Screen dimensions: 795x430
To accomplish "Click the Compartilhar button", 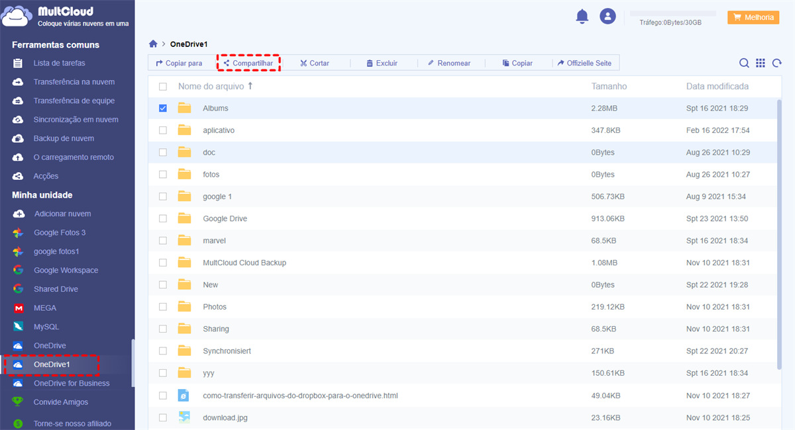I will tap(248, 64).
